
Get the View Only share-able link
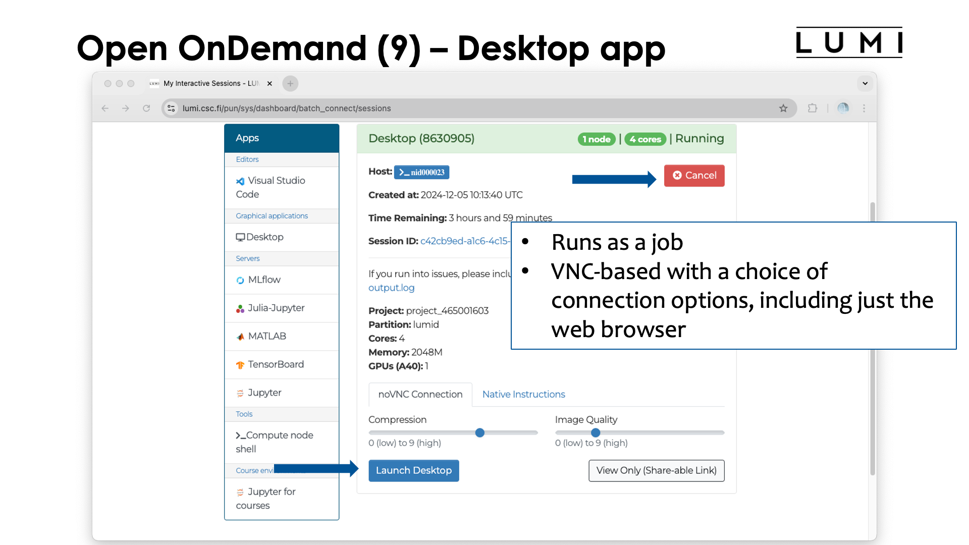coord(656,470)
